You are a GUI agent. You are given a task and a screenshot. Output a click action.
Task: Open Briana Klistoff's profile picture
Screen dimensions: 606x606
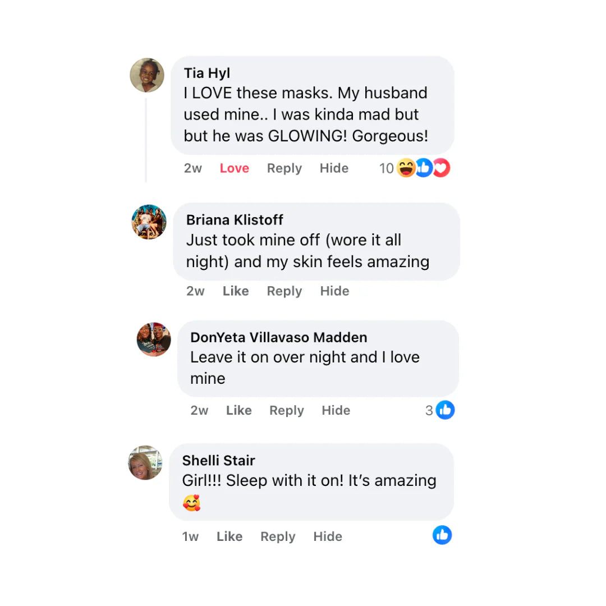(x=149, y=222)
